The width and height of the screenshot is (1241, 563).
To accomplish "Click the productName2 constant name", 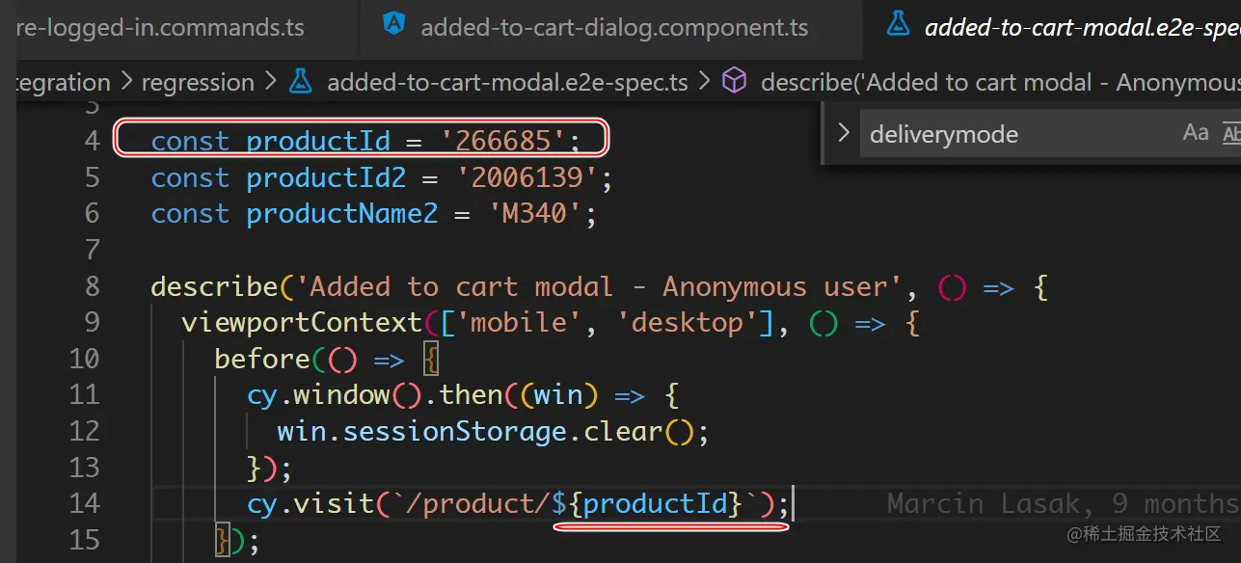I will tap(342, 214).
